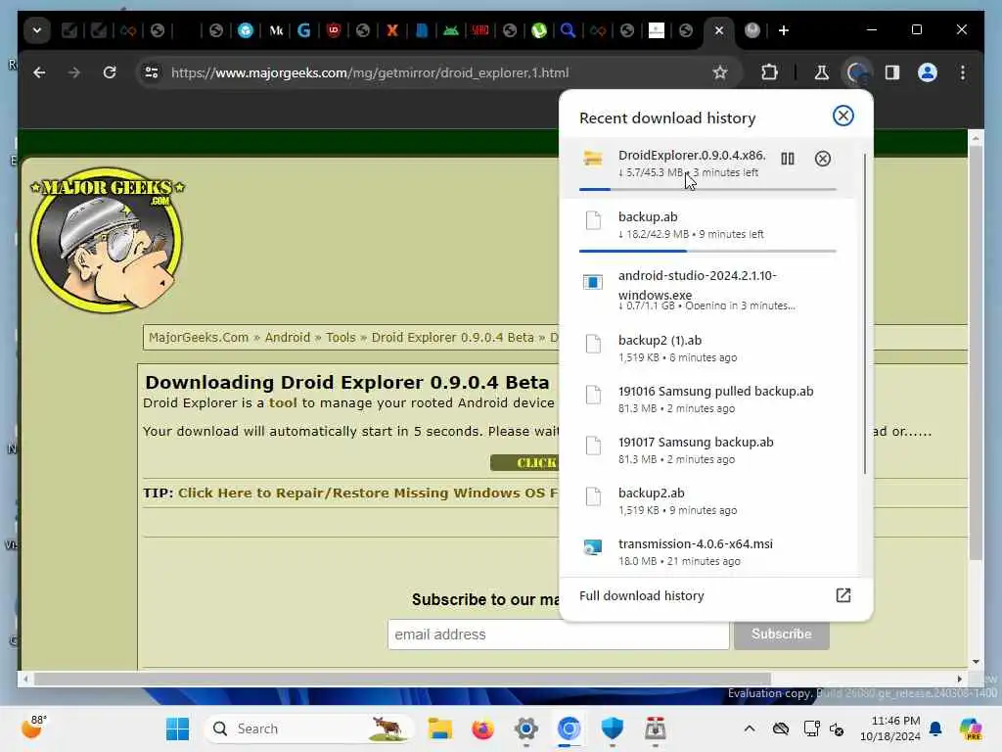The height and width of the screenshot is (752, 1002).
Task: Follow the MajorGeeks.Com breadcrumb link
Action: (x=198, y=337)
